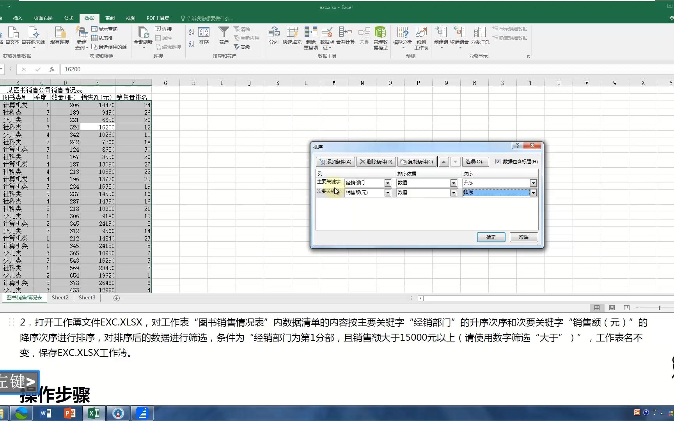Open primary key column dropdown 经销部门
674x421 pixels.
click(x=388, y=183)
